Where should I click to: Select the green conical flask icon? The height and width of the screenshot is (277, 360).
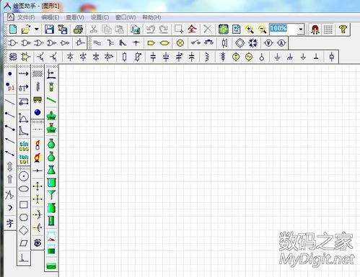[51, 170]
